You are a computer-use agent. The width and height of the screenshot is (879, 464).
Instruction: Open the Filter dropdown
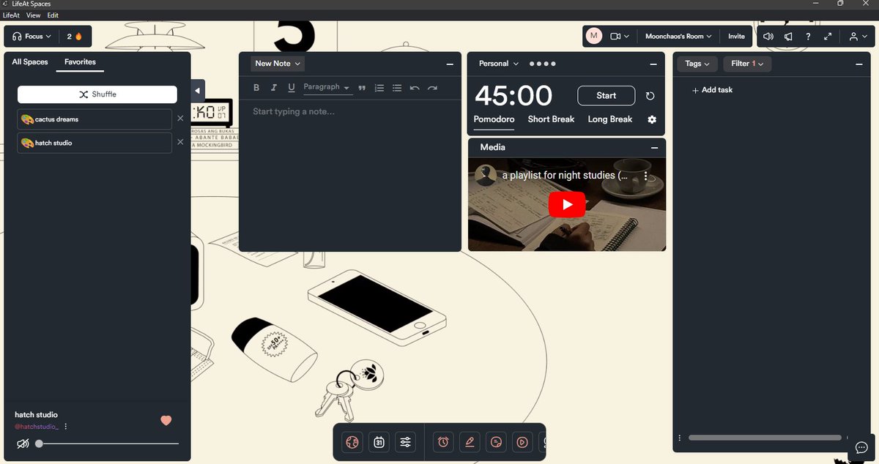tap(747, 64)
